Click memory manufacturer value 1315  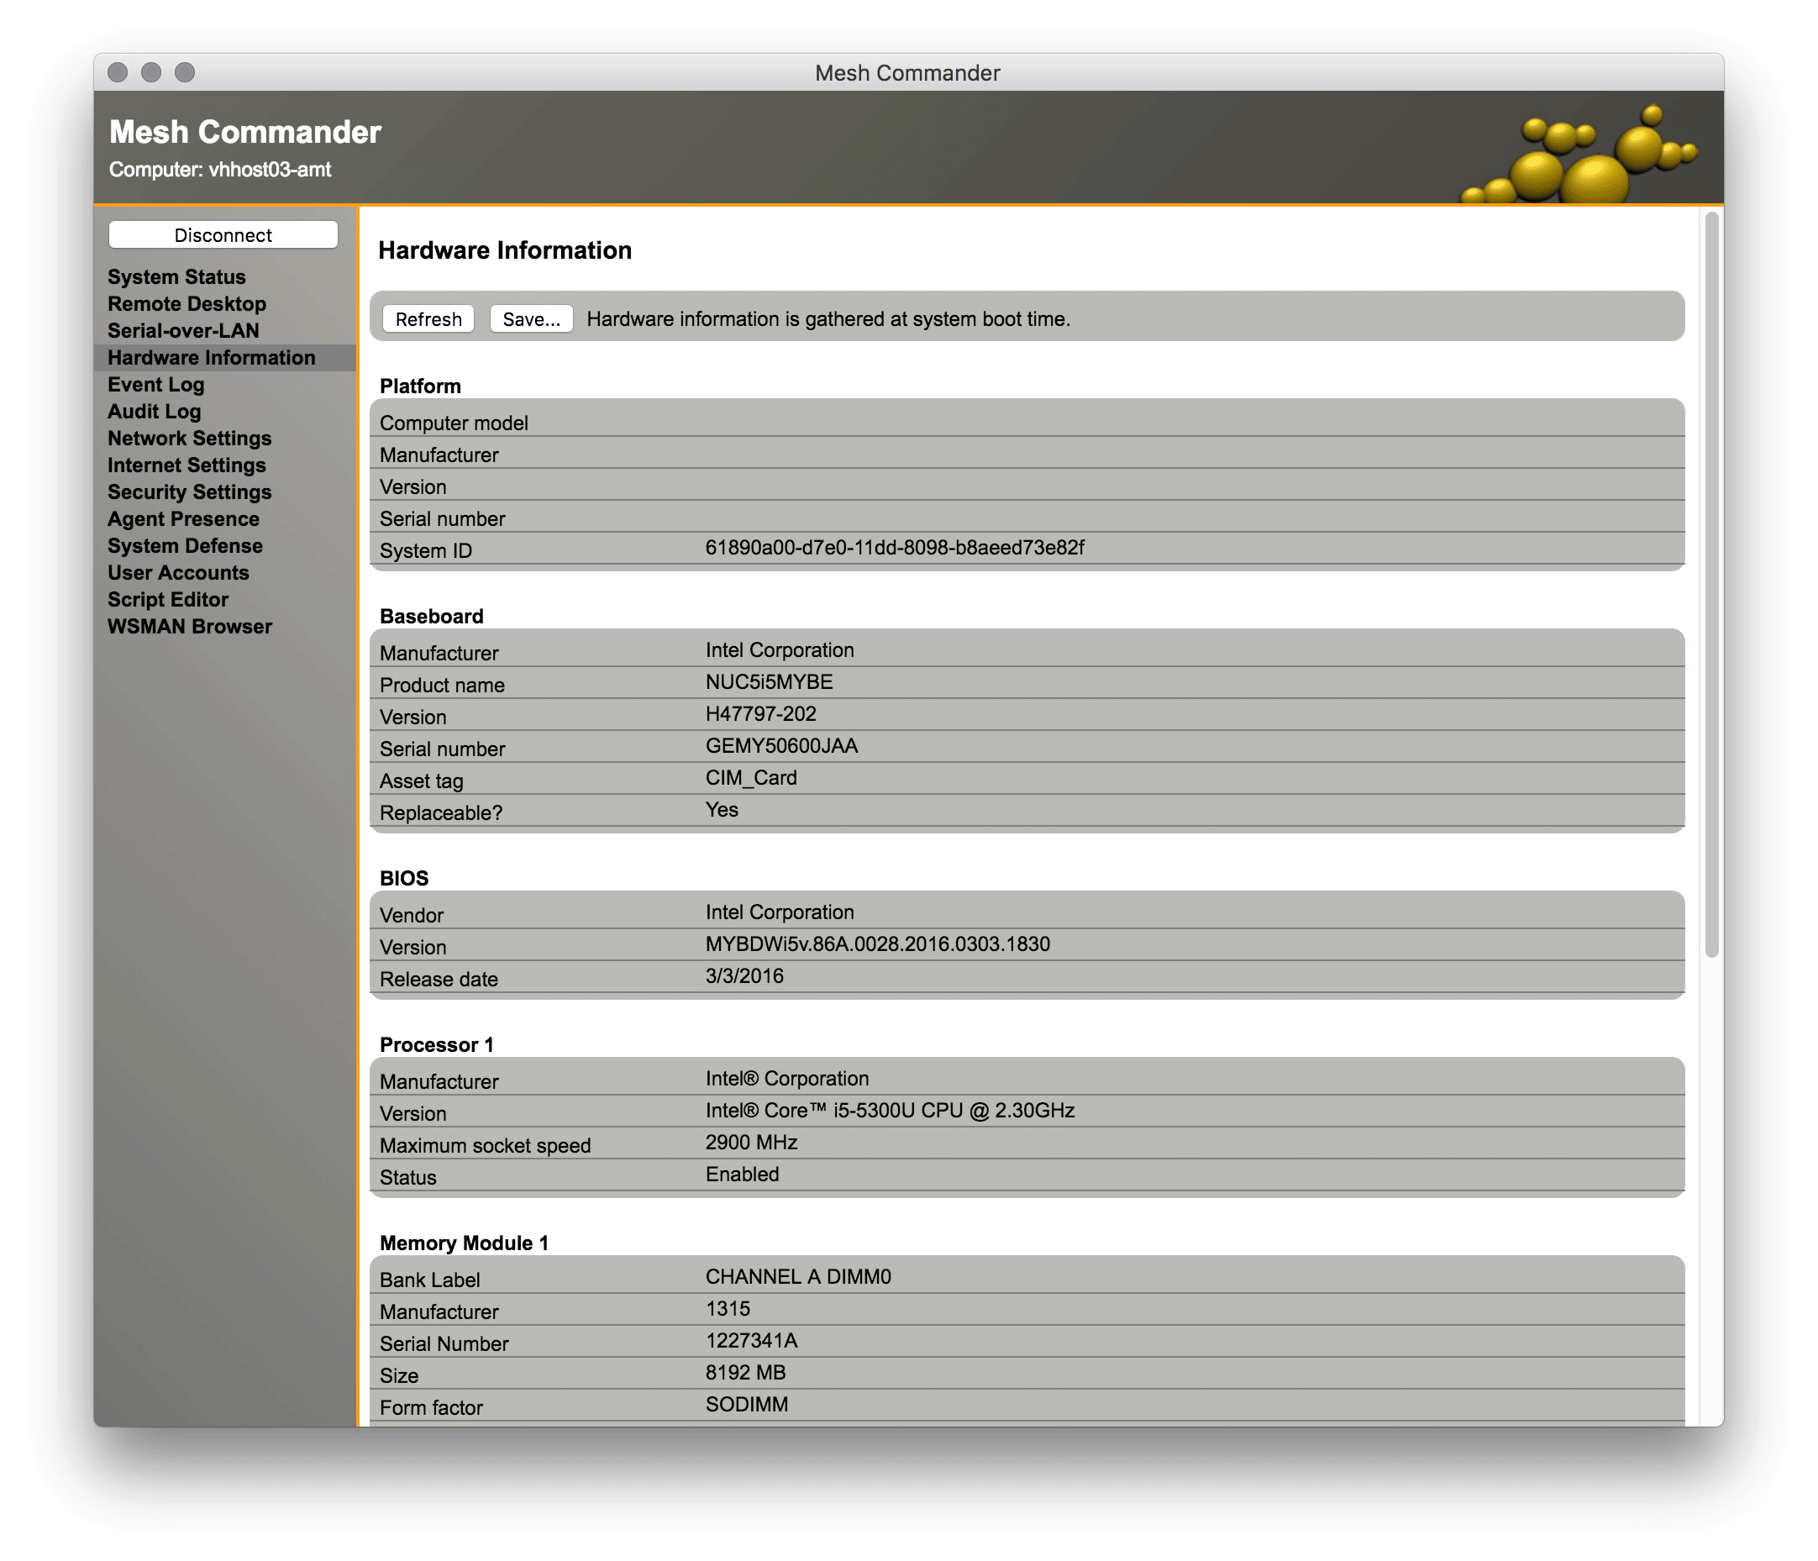[x=728, y=1308]
